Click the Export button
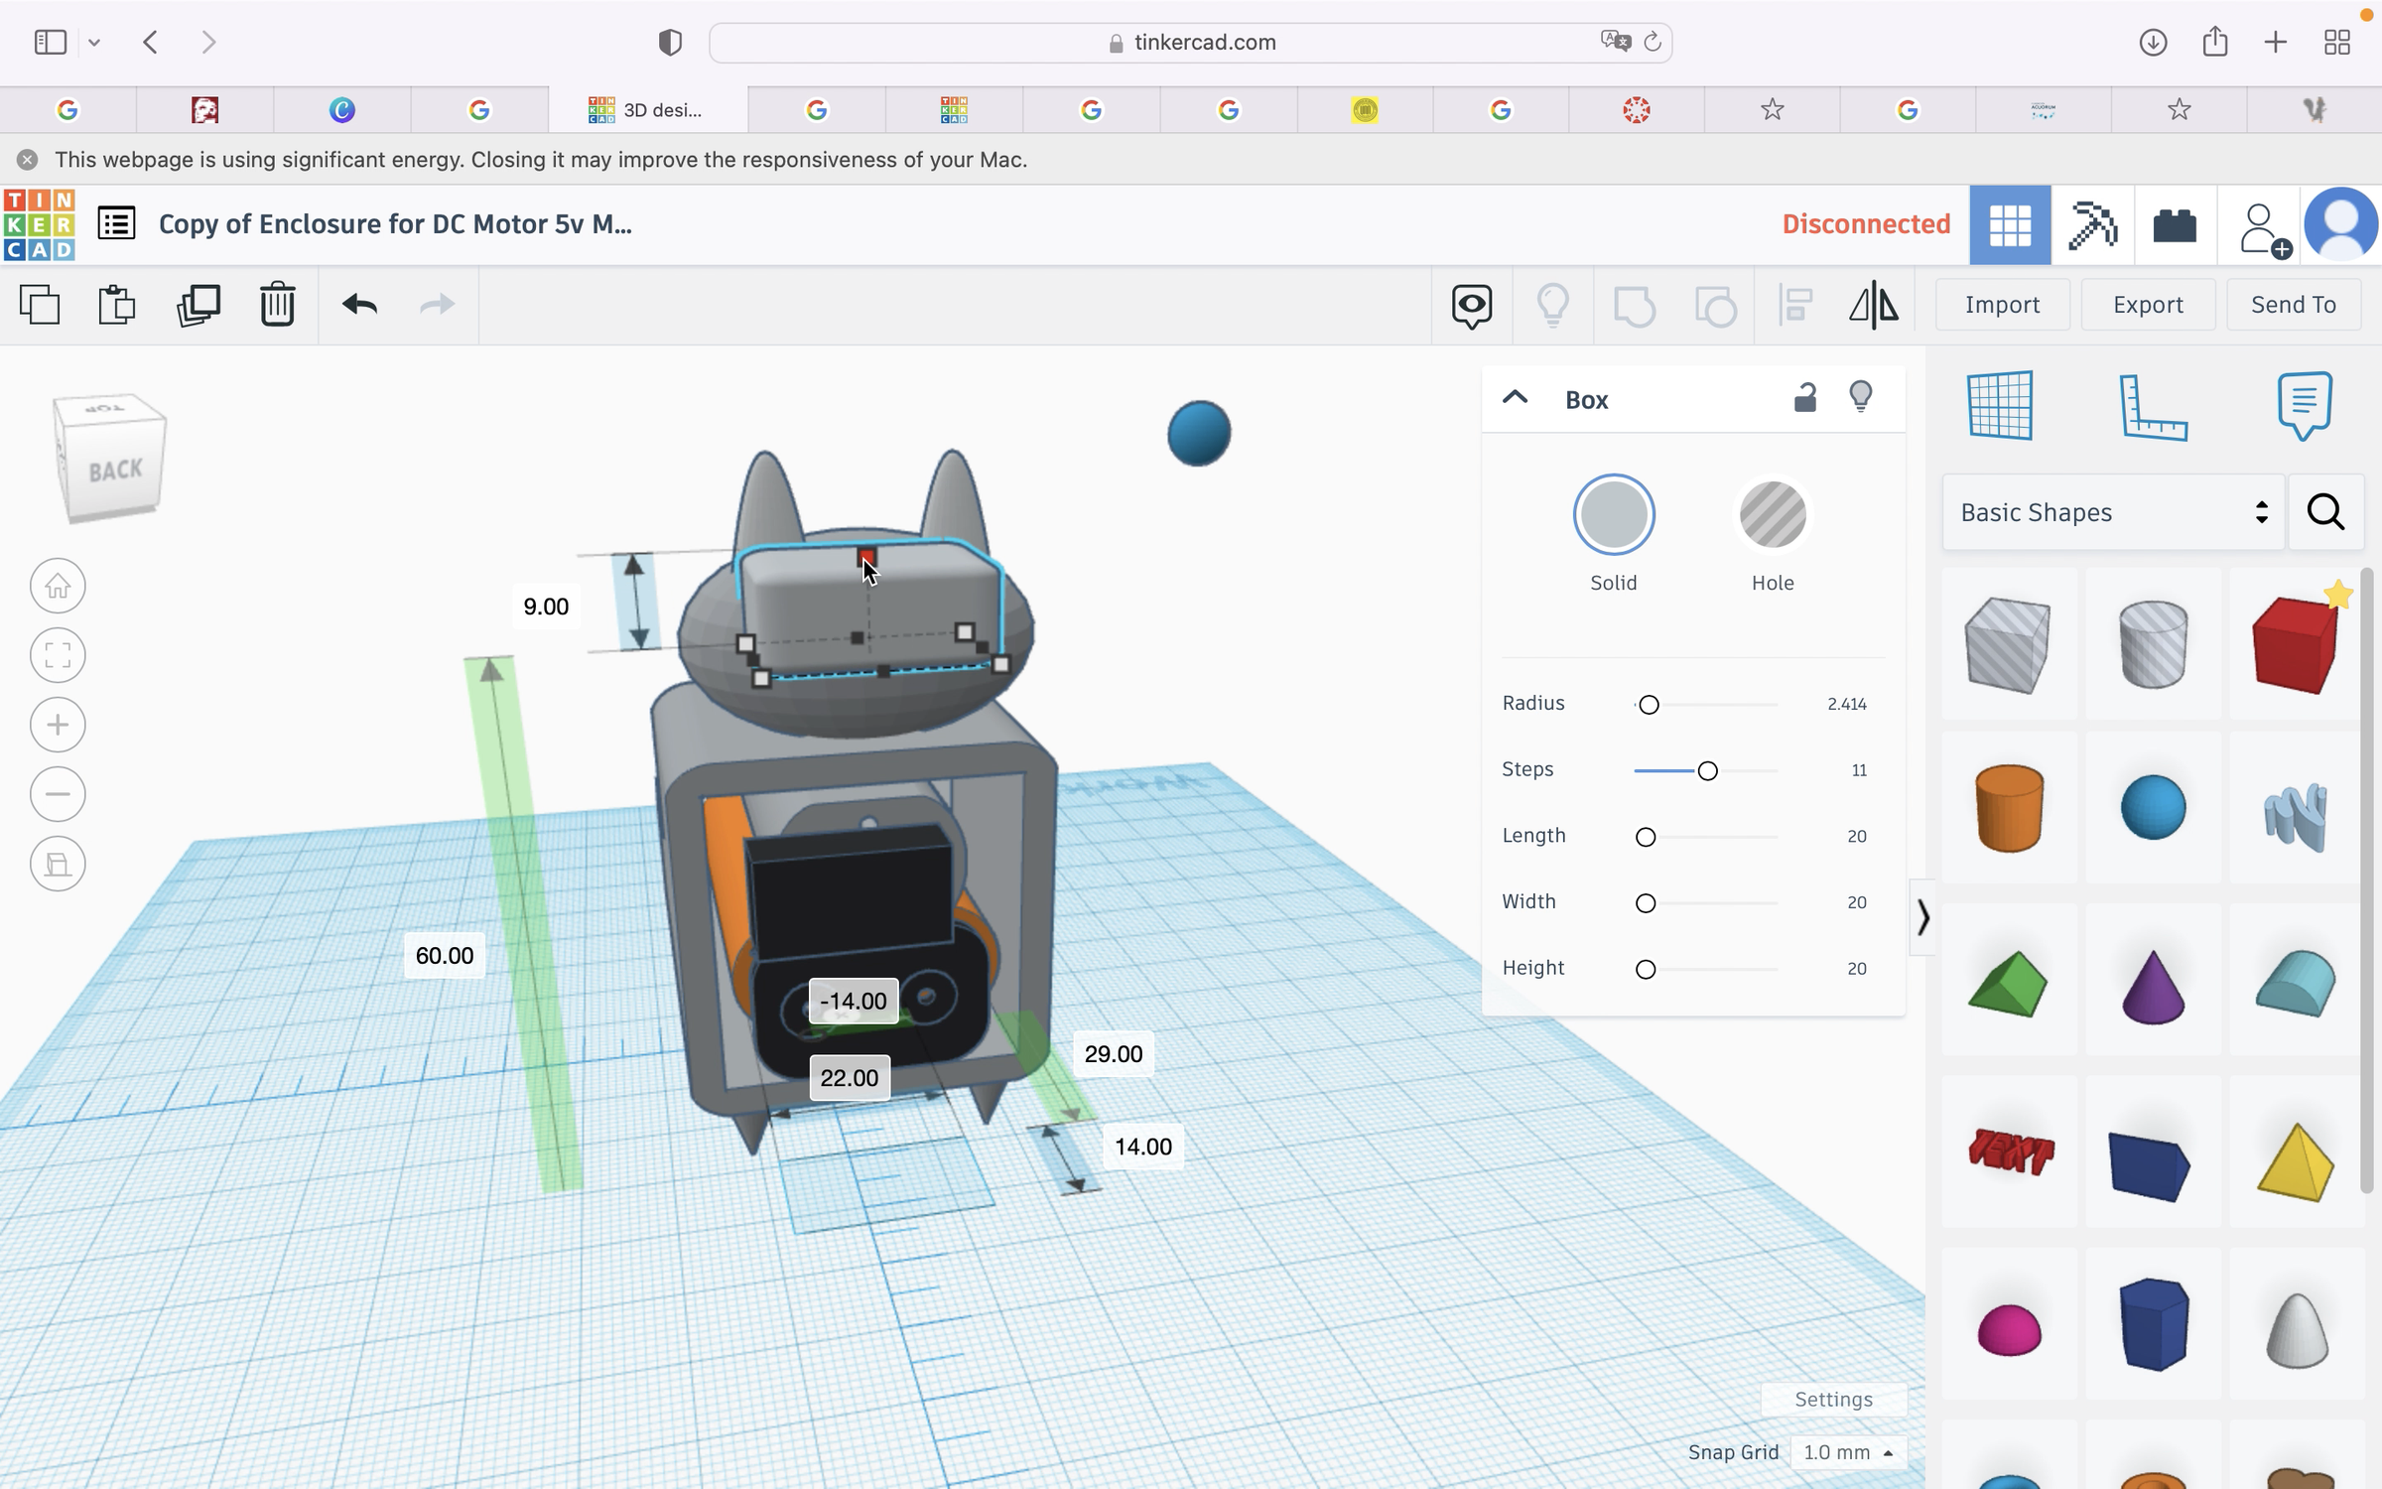The image size is (2382, 1489). [x=2148, y=305]
